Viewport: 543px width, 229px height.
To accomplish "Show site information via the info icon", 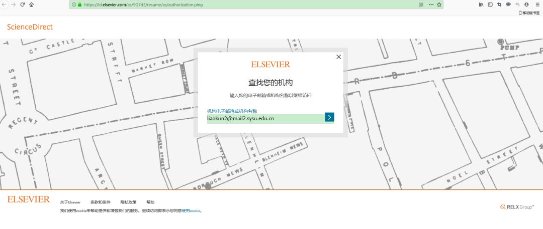I will [74, 5].
